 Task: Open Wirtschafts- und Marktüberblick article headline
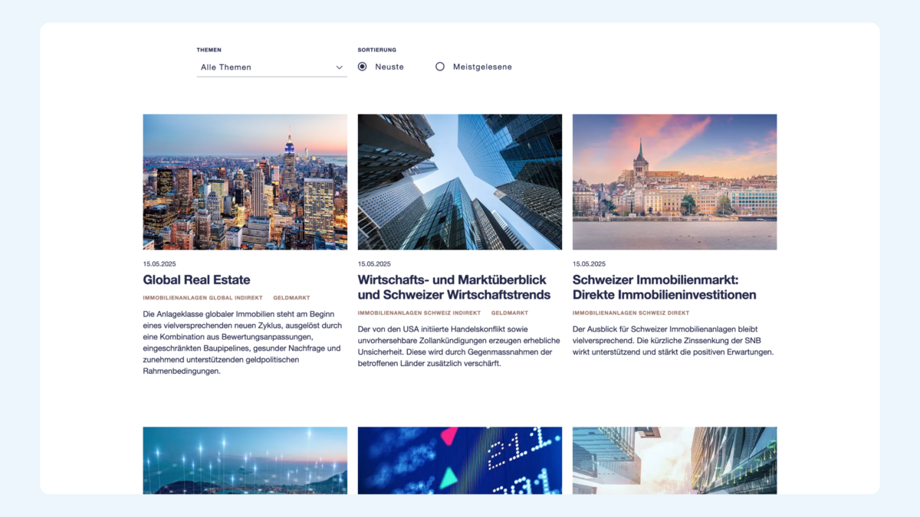(x=455, y=287)
